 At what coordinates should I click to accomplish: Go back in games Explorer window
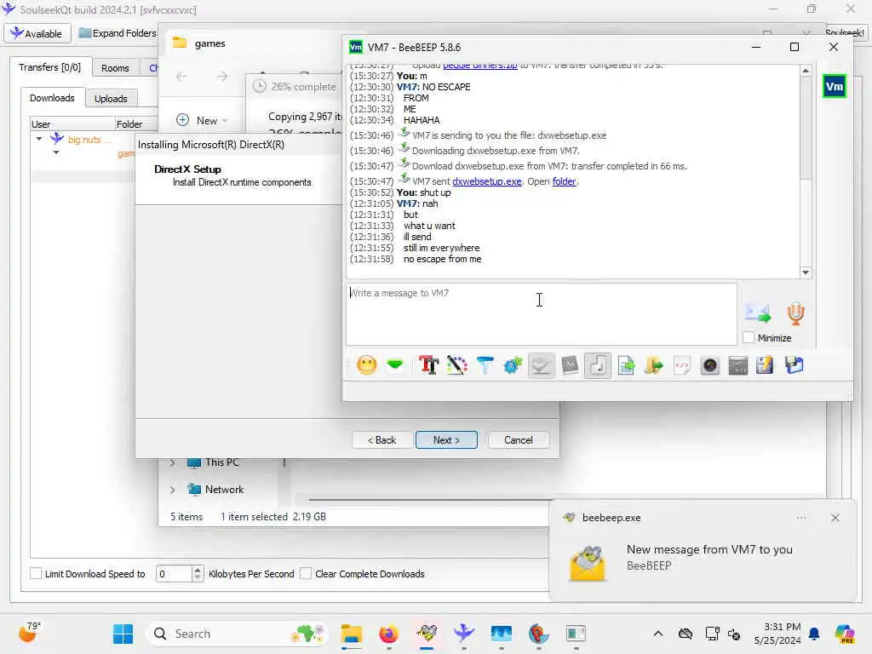tap(181, 76)
